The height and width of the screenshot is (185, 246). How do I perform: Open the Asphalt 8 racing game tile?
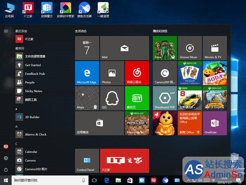pyautogui.click(x=190, y=98)
